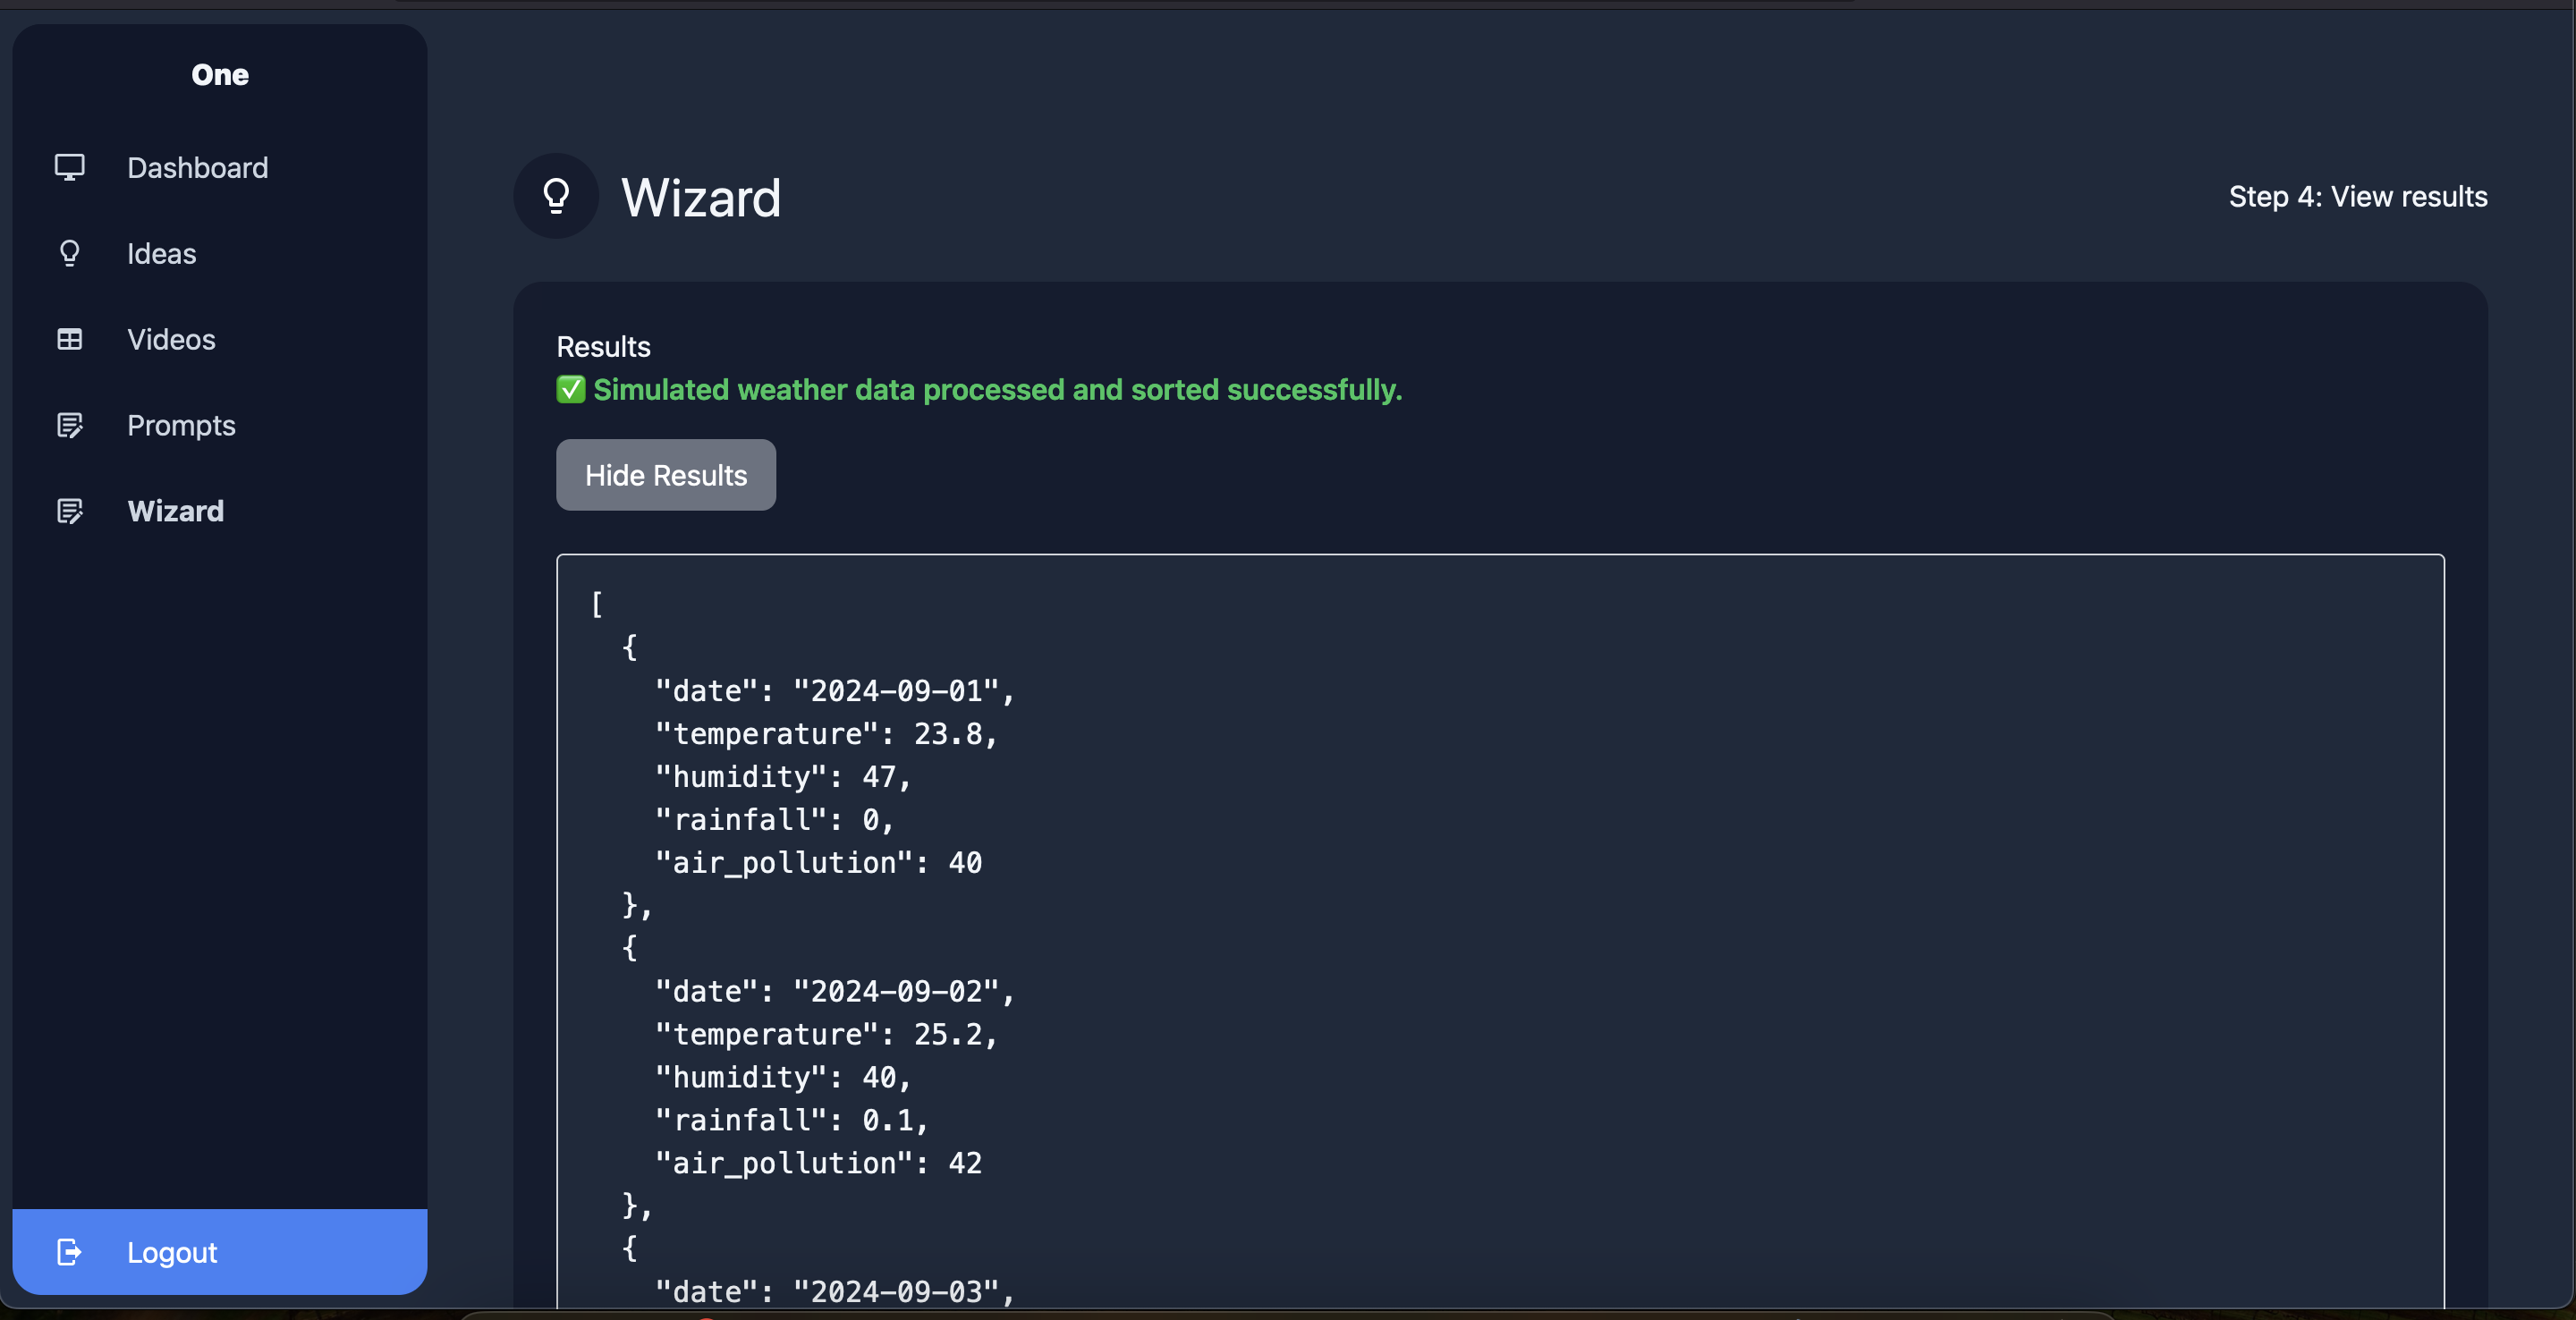Click the Wizard page heading
This screenshot has height=1320, width=2576.
[700, 197]
